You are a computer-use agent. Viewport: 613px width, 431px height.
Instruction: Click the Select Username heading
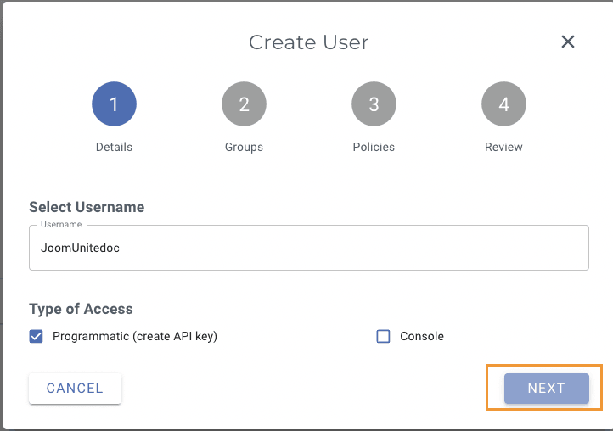87,207
